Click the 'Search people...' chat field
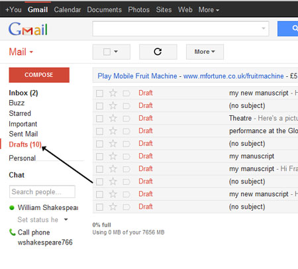Image resolution: width=298 pixels, height=269 pixels. [42, 191]
